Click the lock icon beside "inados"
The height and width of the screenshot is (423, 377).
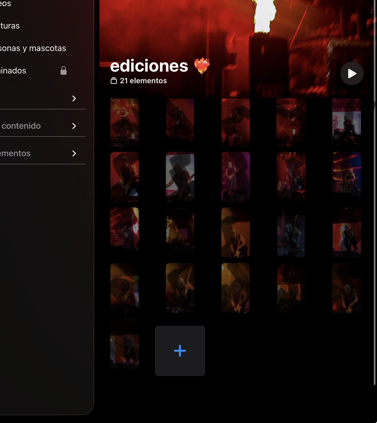tap(63, 70)
